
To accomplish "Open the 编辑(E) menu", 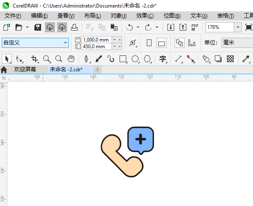I will pos(39,16).
